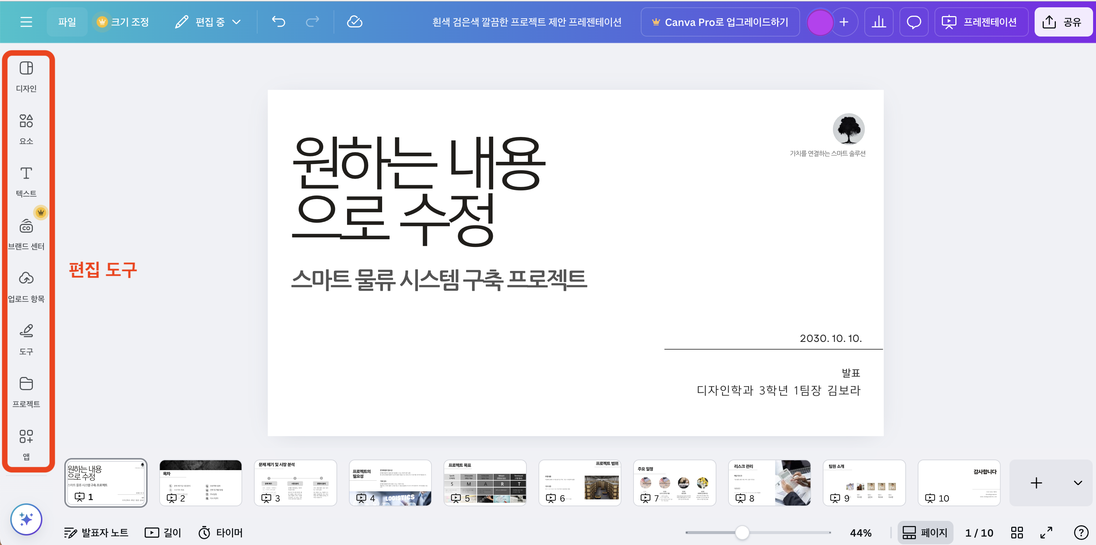This screenshot has width=1096, height=545.
Task: Open the 브랜드 센터 (Brand Center) panel
Action: click(26, 234)
